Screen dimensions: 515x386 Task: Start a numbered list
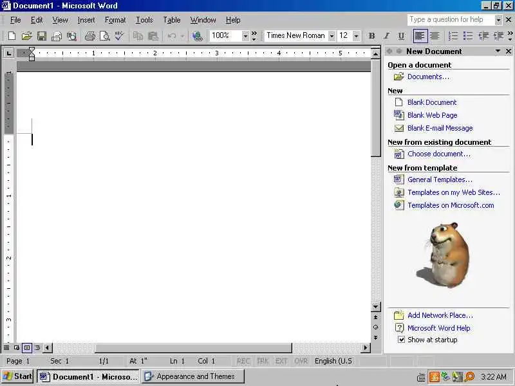pyautogui.click(x=453, y=36)
